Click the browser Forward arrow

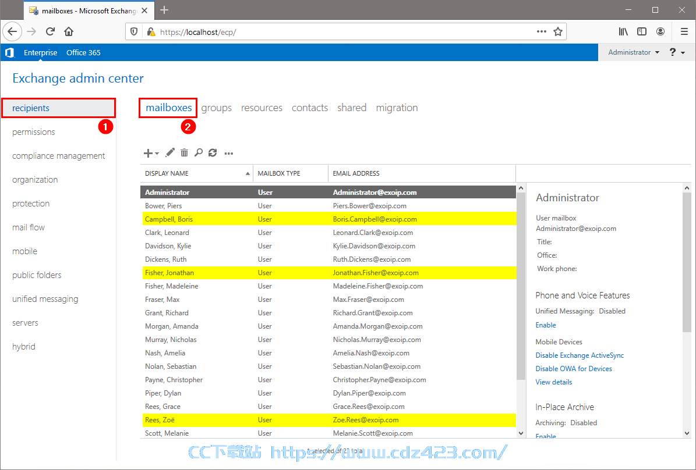pyautogui.click(x=31, y=31)
